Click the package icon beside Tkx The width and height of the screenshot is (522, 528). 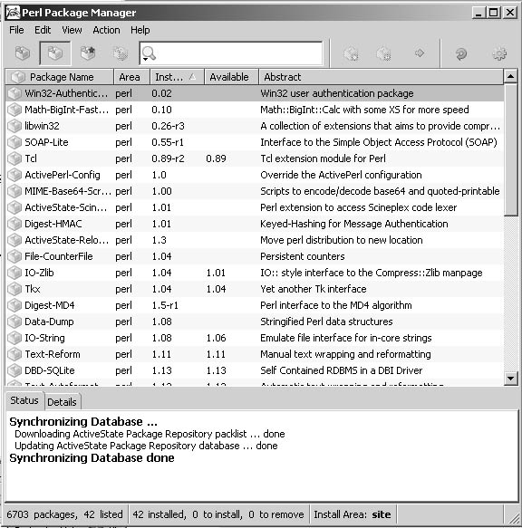(x=14, y=289)
